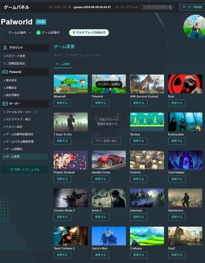Click 変更する under Factorio

(139, 179)
